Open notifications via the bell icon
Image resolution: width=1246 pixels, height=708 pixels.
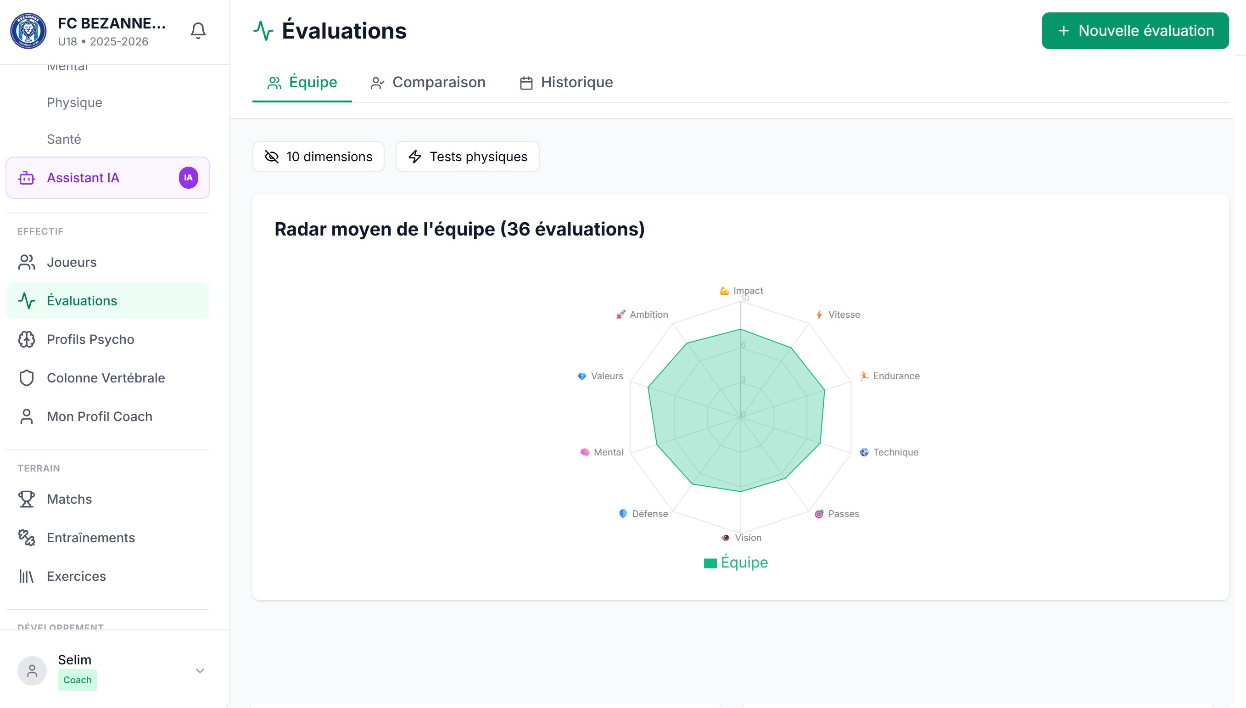198,30
